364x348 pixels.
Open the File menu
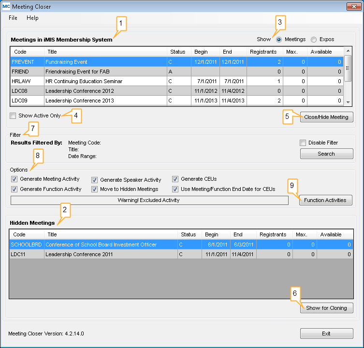pyautogui.click(x=13, y=18)
